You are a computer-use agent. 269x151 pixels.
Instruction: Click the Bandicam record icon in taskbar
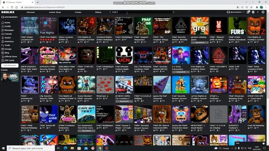106,148
